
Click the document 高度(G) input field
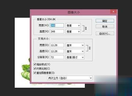click(57, 51)
